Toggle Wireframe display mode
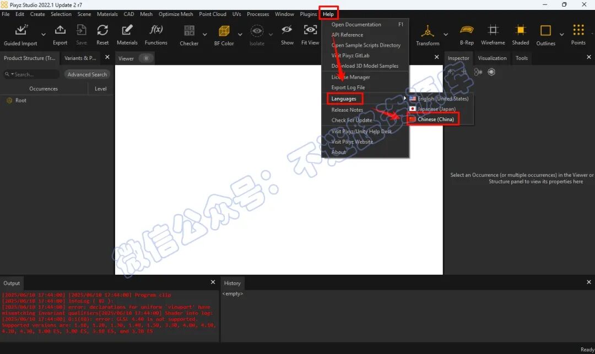 click(493, 30)
